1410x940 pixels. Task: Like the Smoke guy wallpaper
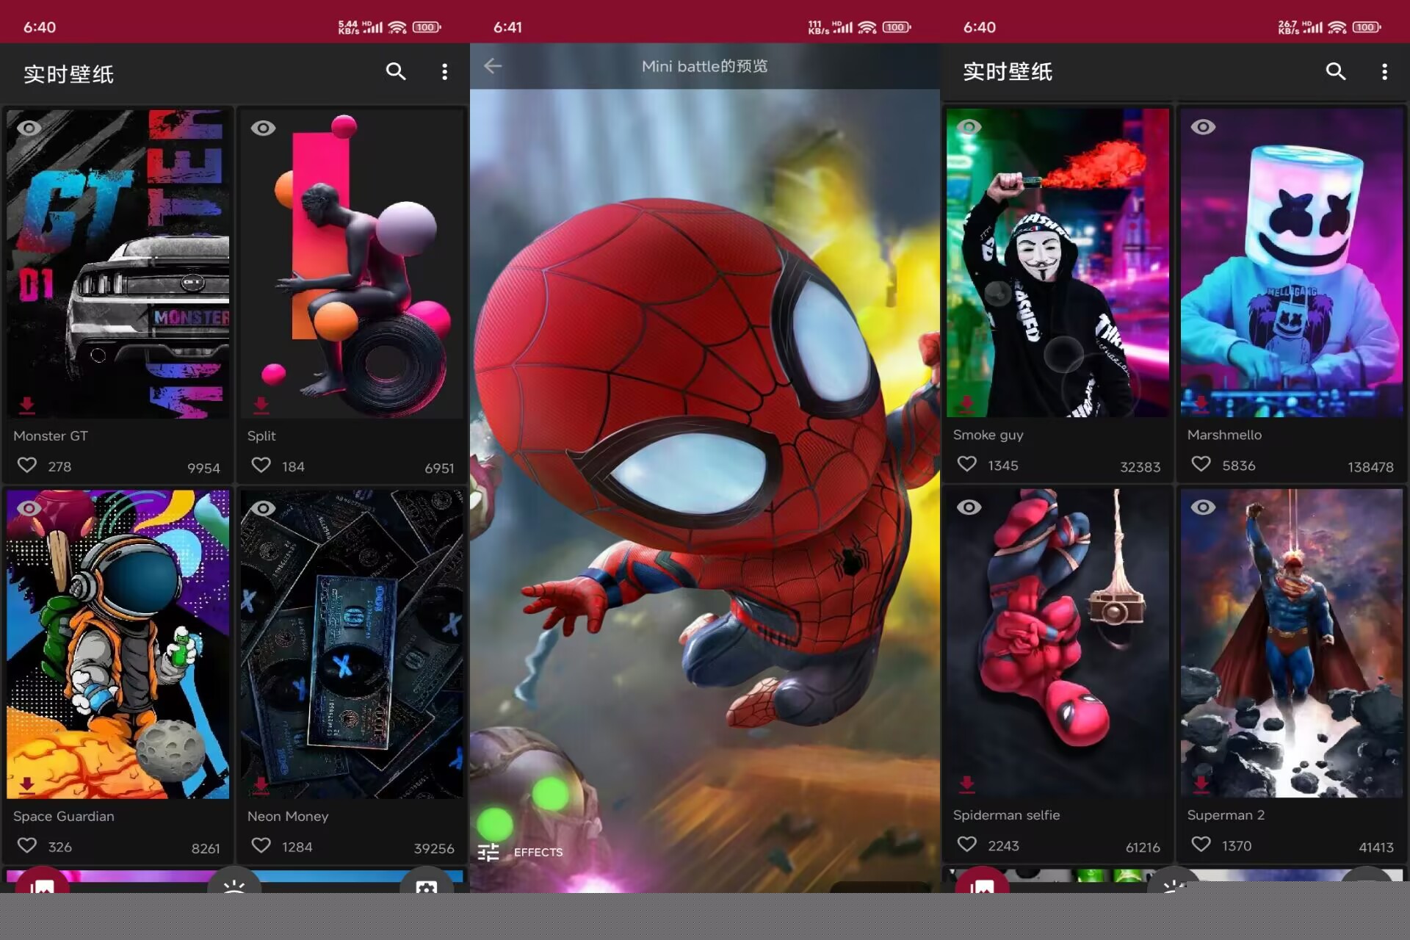point(967,464)
